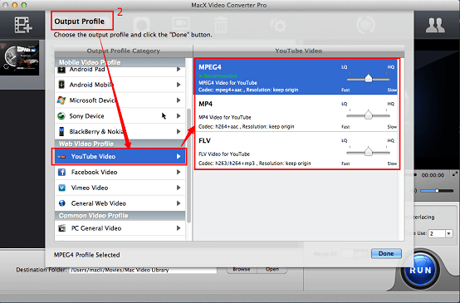This screenshot has height=303, width=460.
Task: Click the trash delete icon in toolbar
Action: (220, 25)
